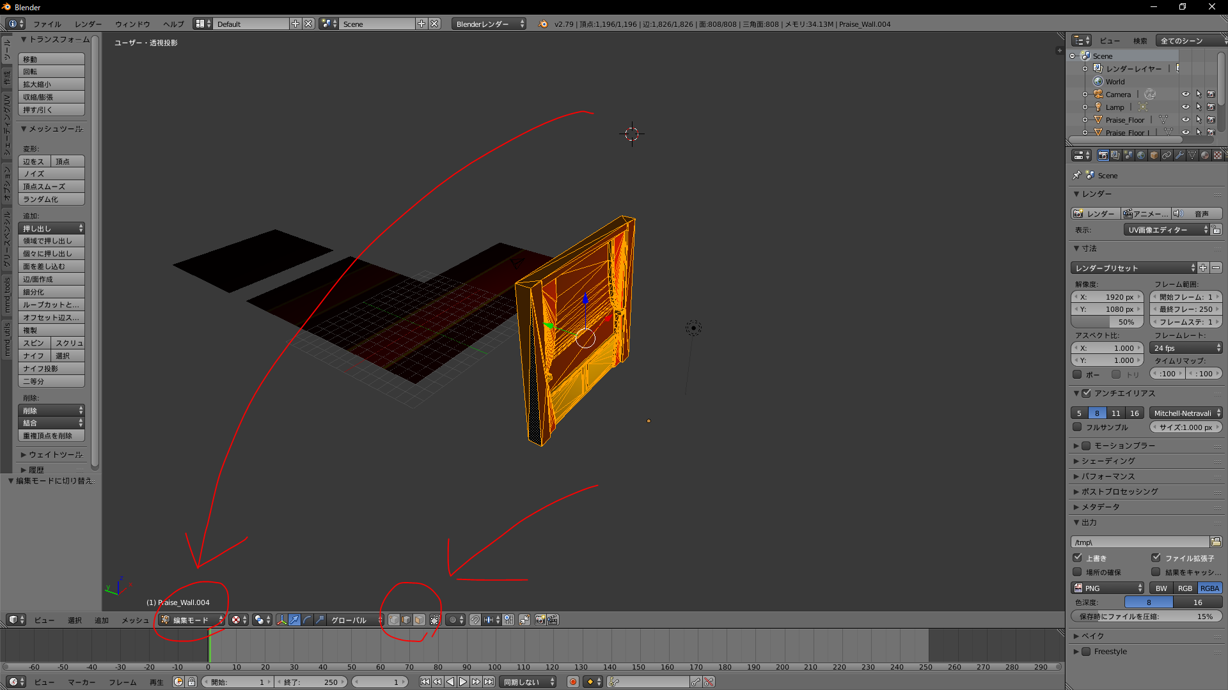The image size is (1228, 690).
Task: Open the 編集モード mode dropdown
Action: [191, 620]
